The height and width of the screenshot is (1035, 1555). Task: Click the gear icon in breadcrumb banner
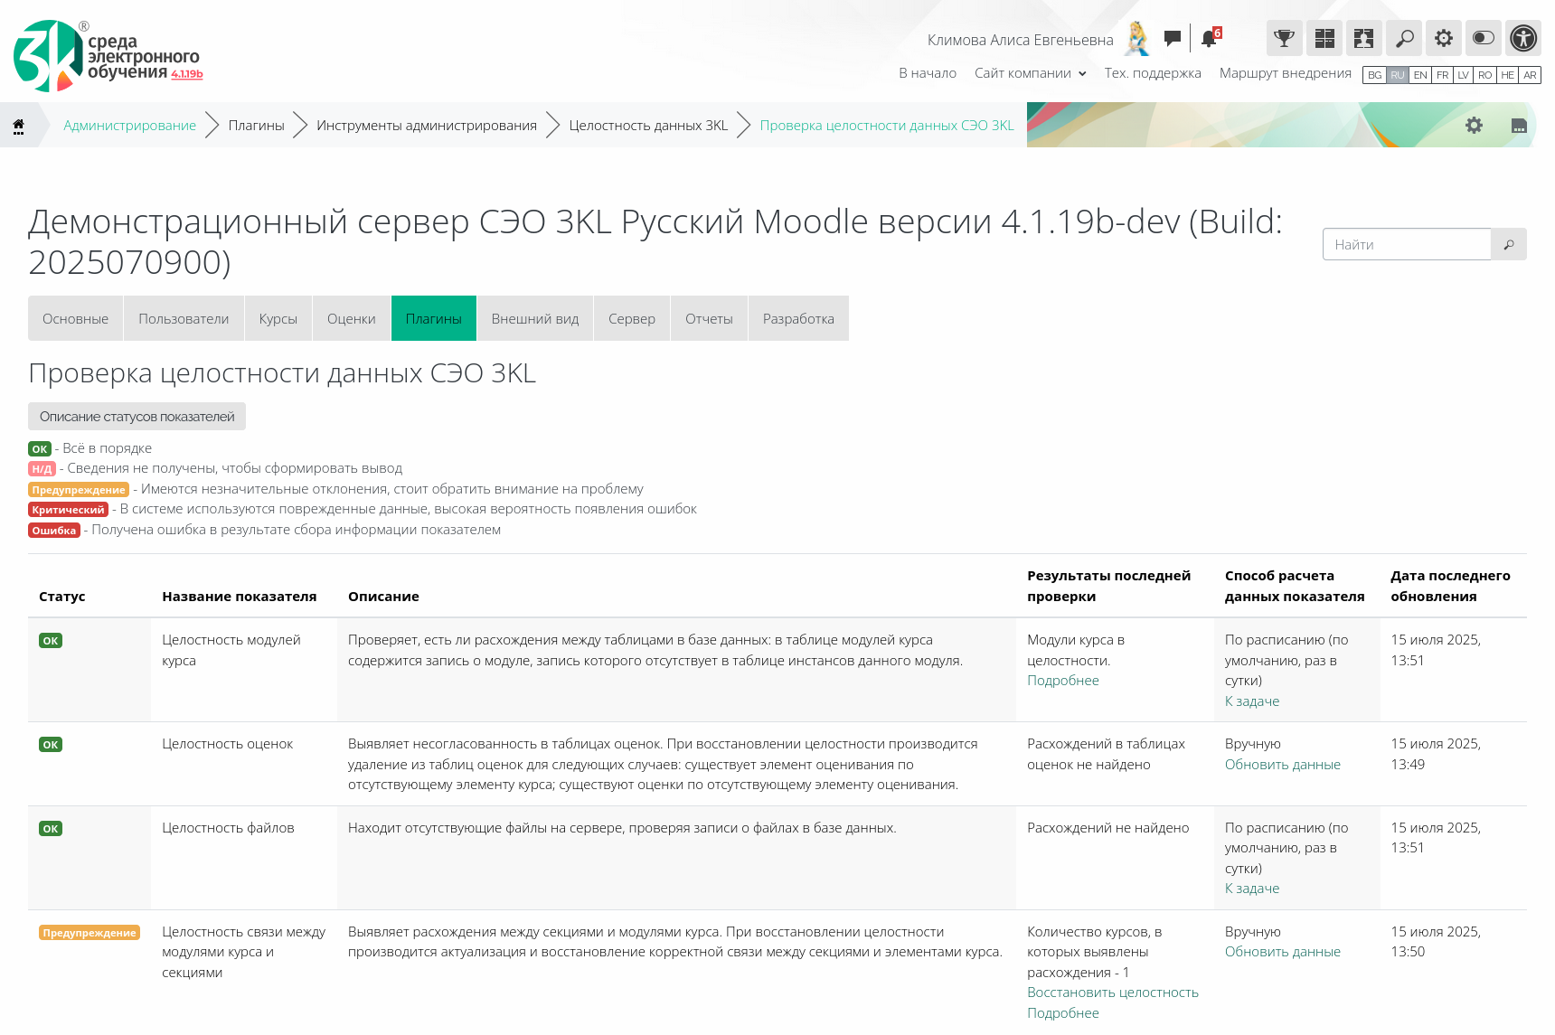[1474, 126]
